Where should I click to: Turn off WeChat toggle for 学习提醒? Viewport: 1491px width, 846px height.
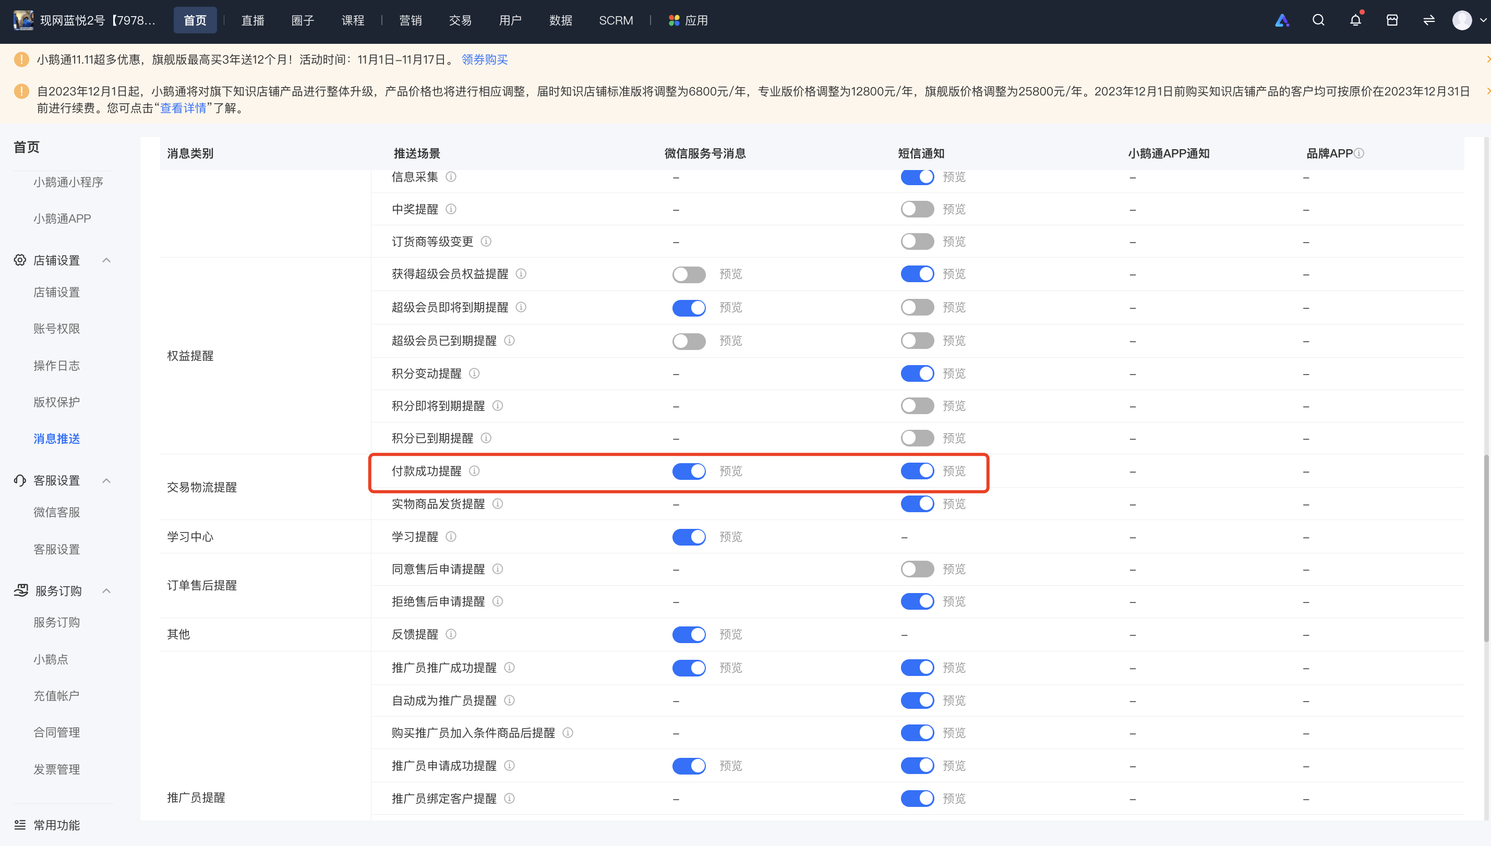689,536
